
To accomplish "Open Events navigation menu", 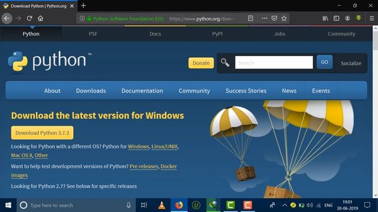I will tap(321, 91).
